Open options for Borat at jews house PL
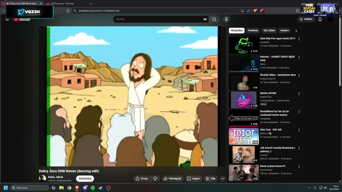Screen dimensions: 342x192 pos(299,167)
